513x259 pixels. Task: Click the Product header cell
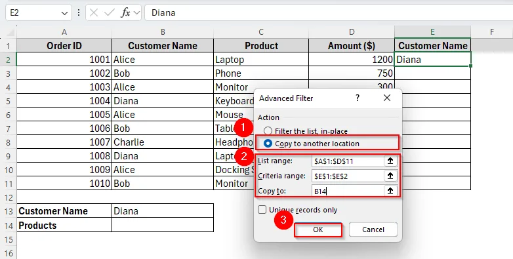pyautogui.click(x=261, y=46)
